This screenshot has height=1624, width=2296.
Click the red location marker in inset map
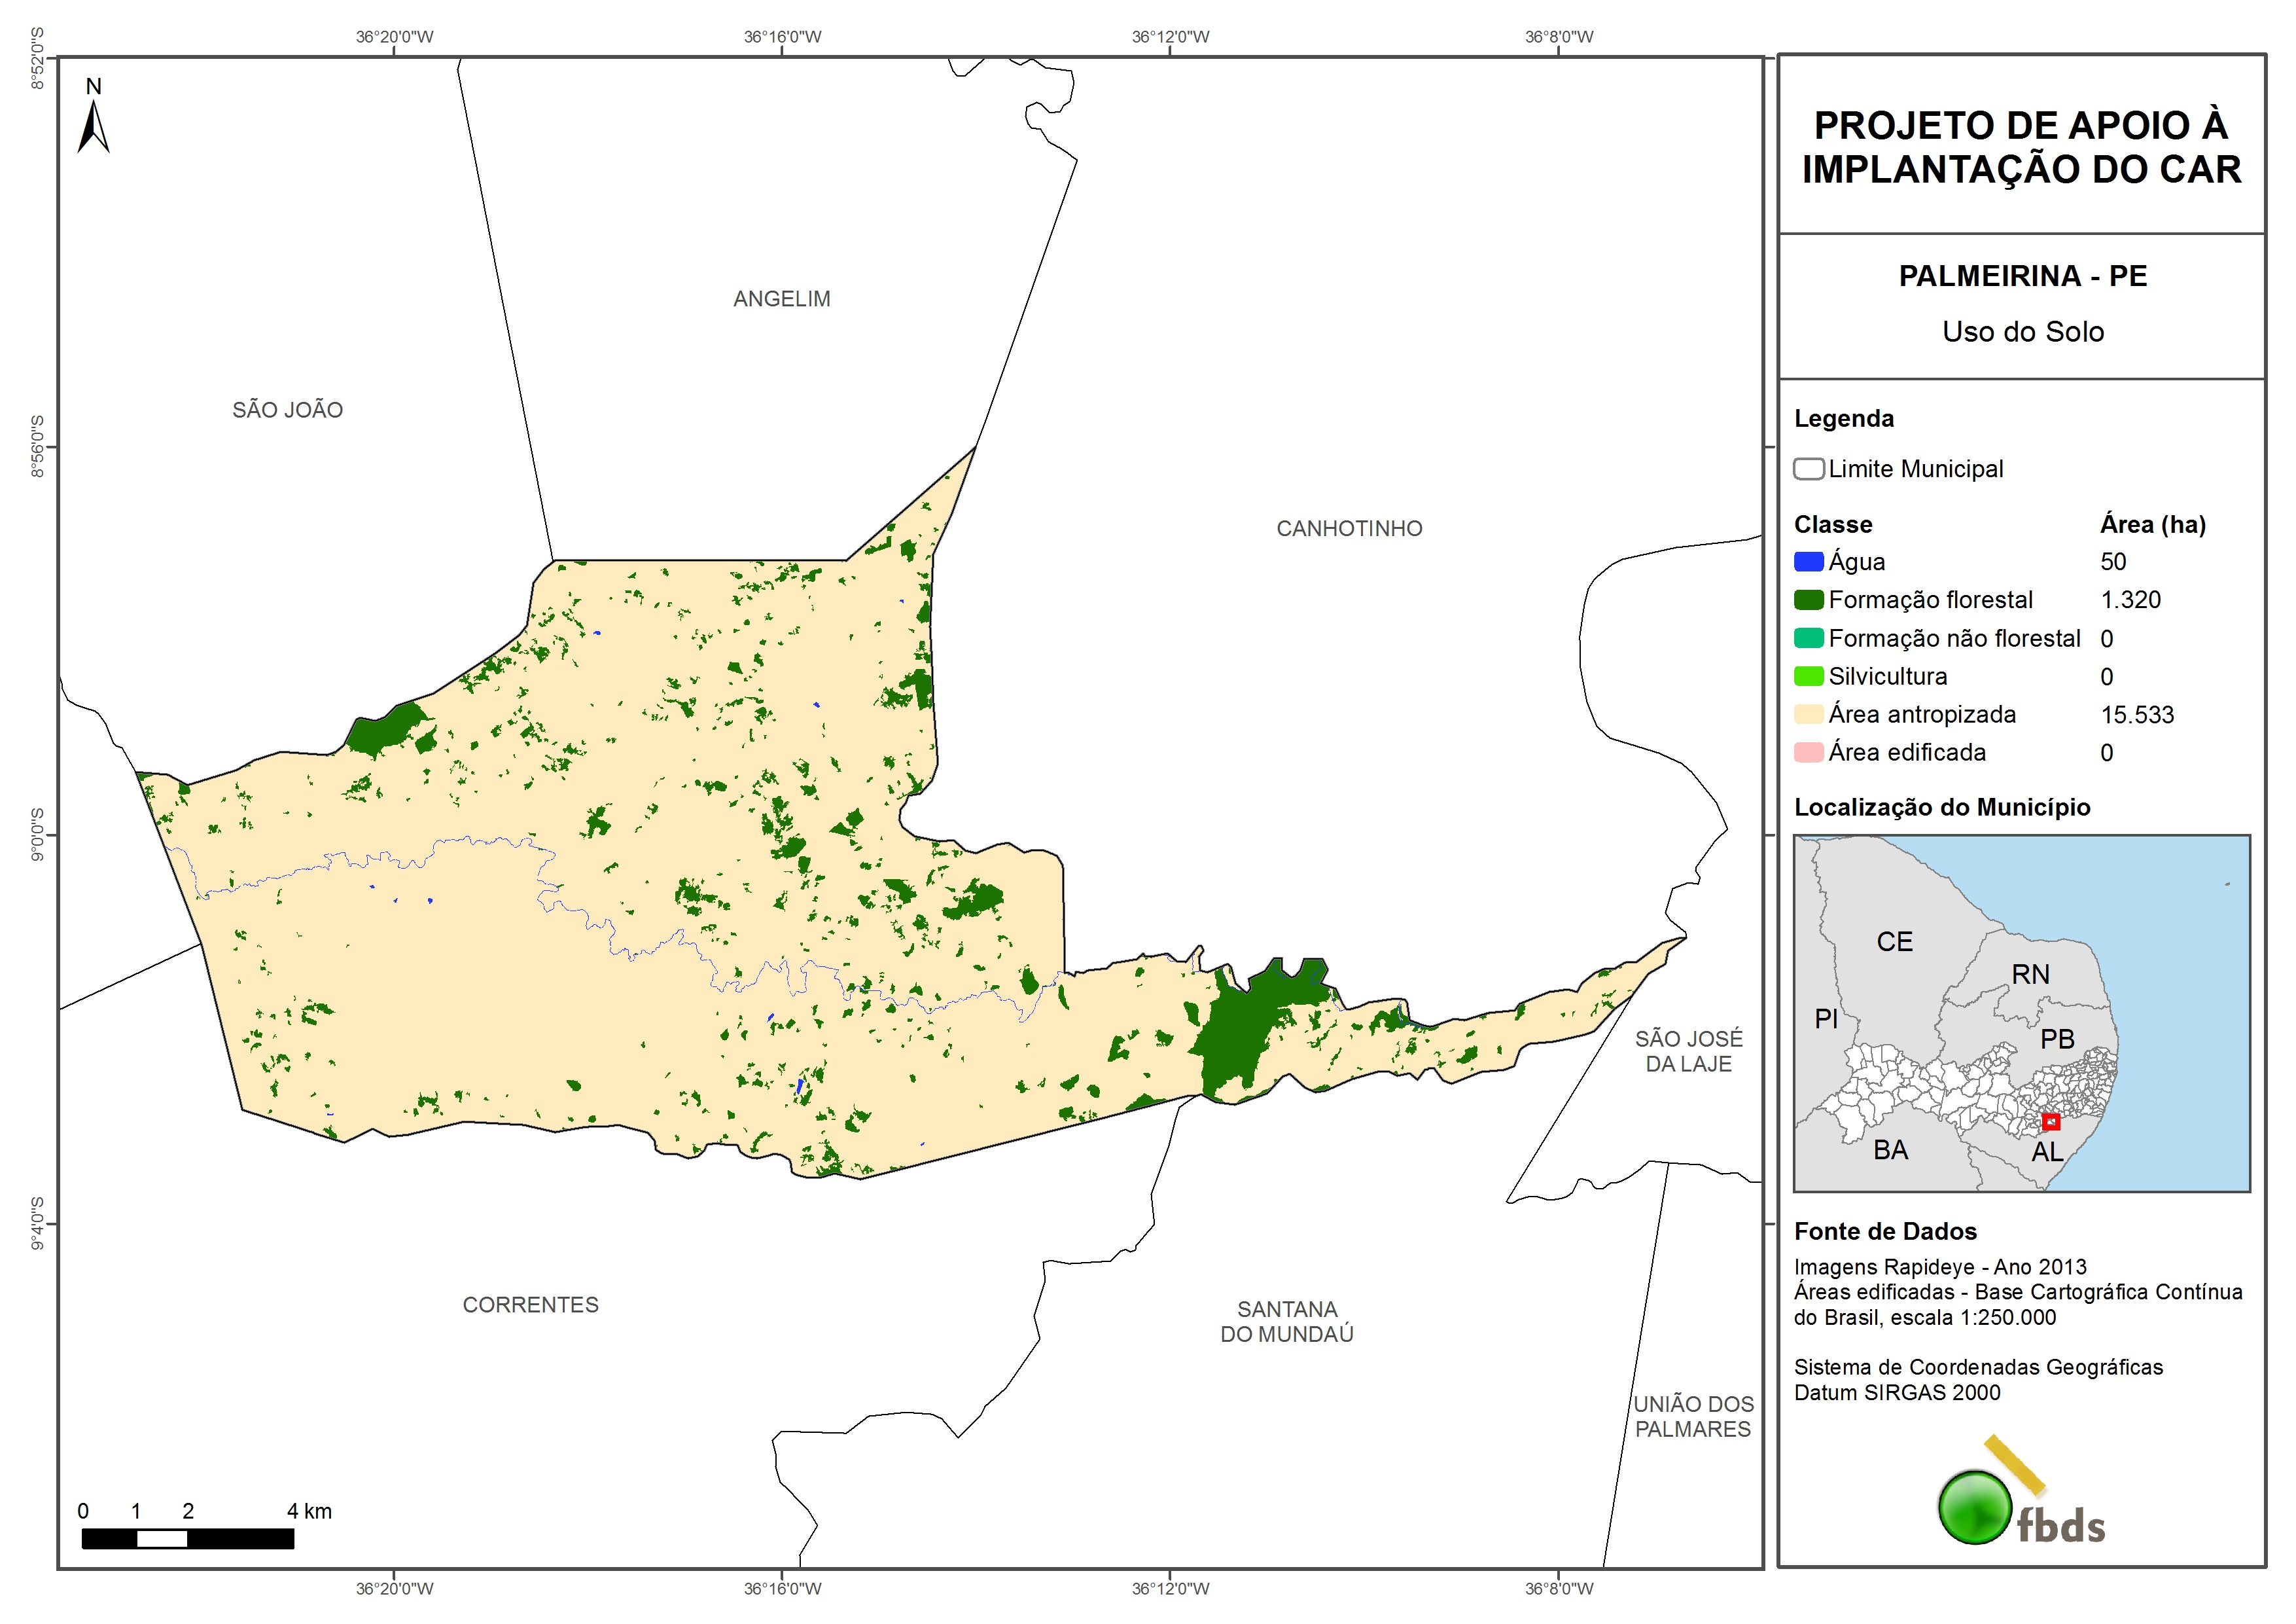[x=2050, y=1122]
